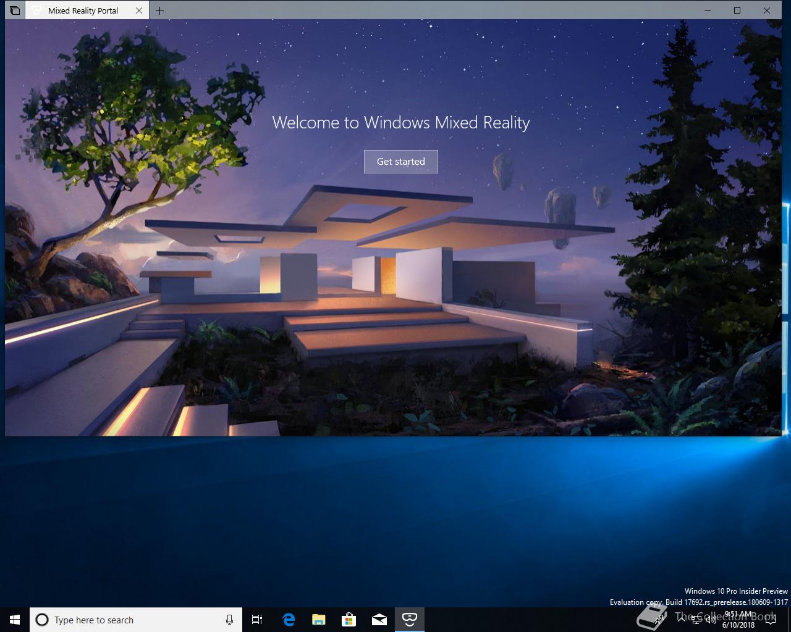This screenshot has width=791, height=632.
Task: Minimize the Mixed Reality Portal window
Action: (708, 10)
